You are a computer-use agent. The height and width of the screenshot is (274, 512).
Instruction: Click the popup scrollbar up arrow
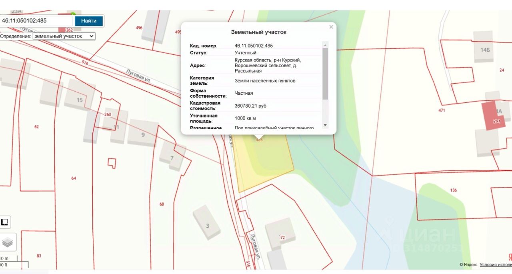[325, 45]
